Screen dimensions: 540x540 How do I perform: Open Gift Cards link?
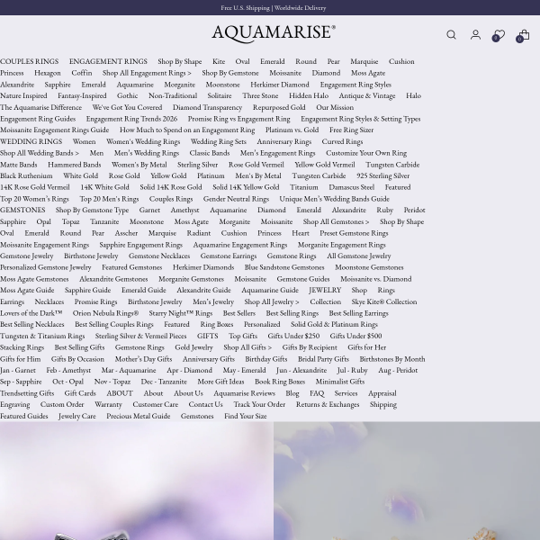80,393
